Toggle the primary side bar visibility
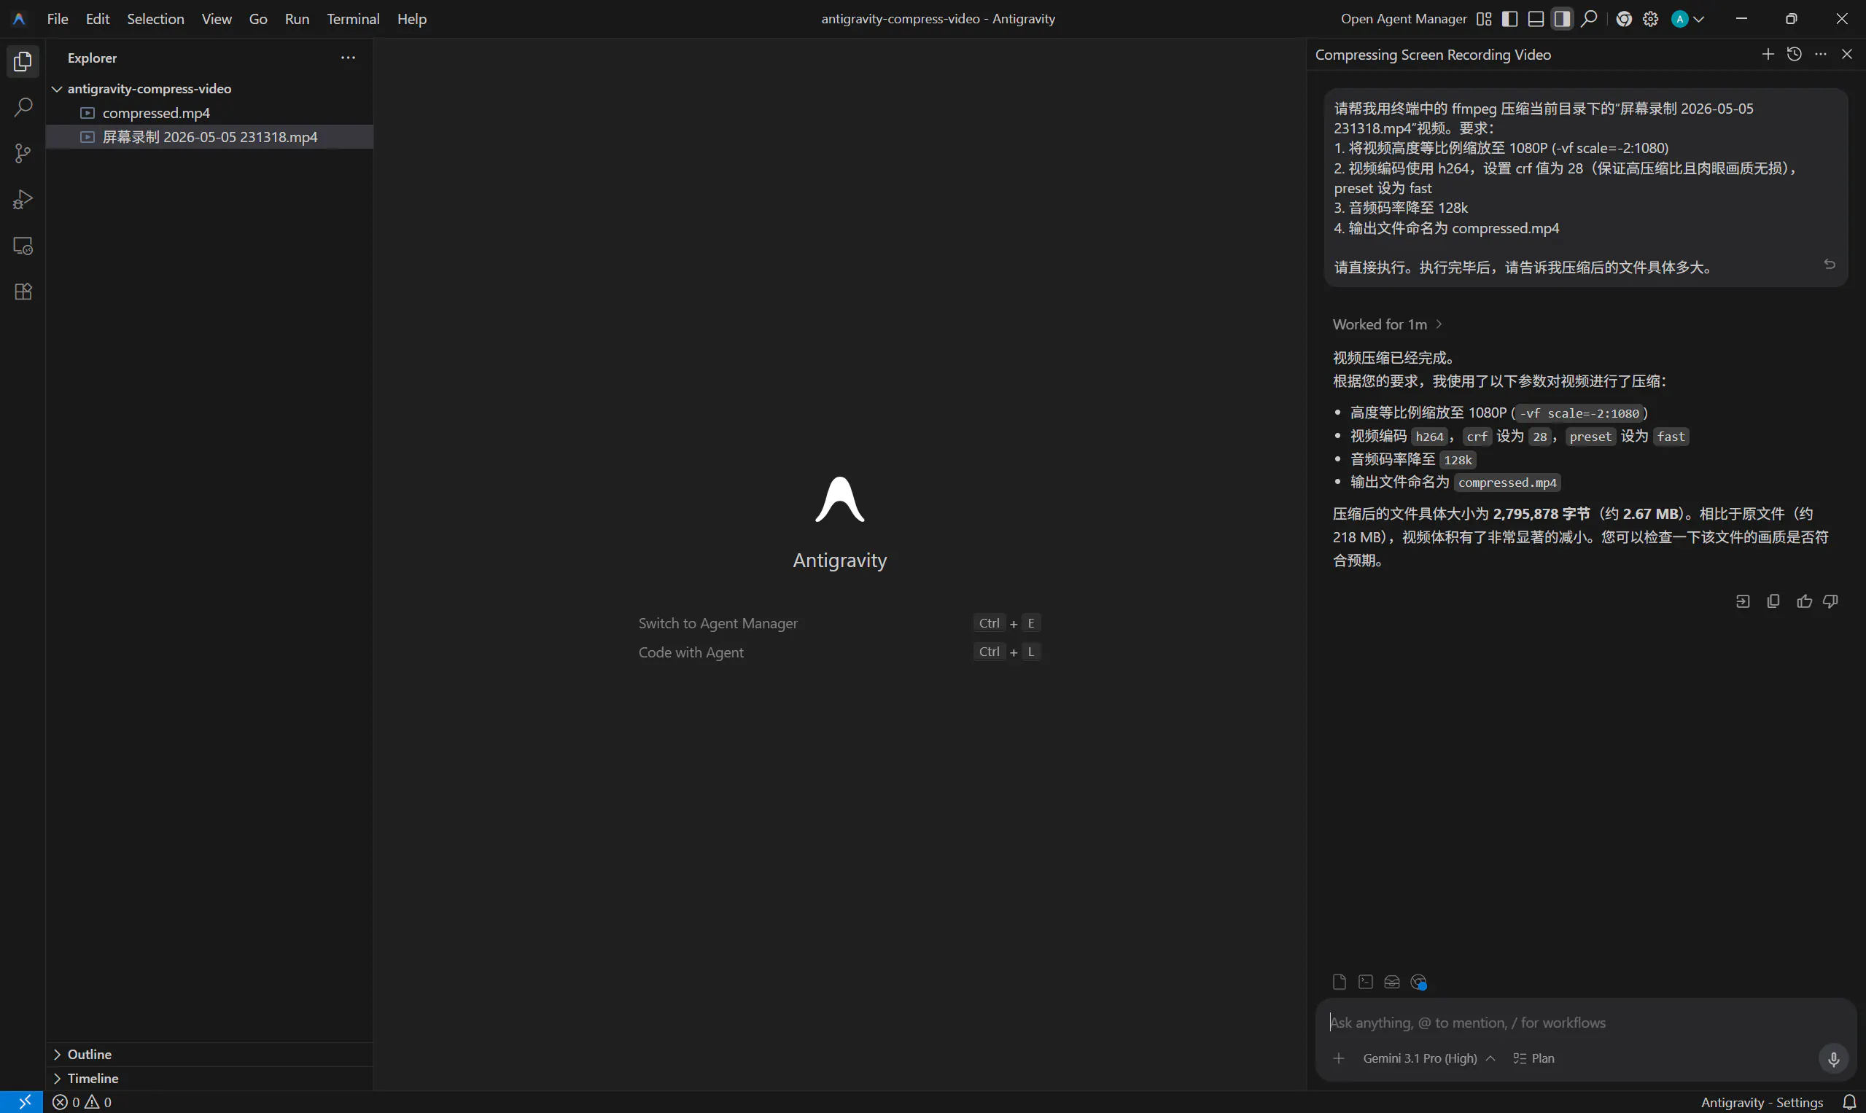The image size is (1866, 1113). pos(1509,19)
